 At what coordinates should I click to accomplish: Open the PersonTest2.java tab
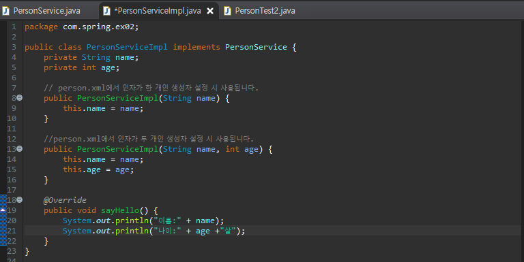[265, 11]
